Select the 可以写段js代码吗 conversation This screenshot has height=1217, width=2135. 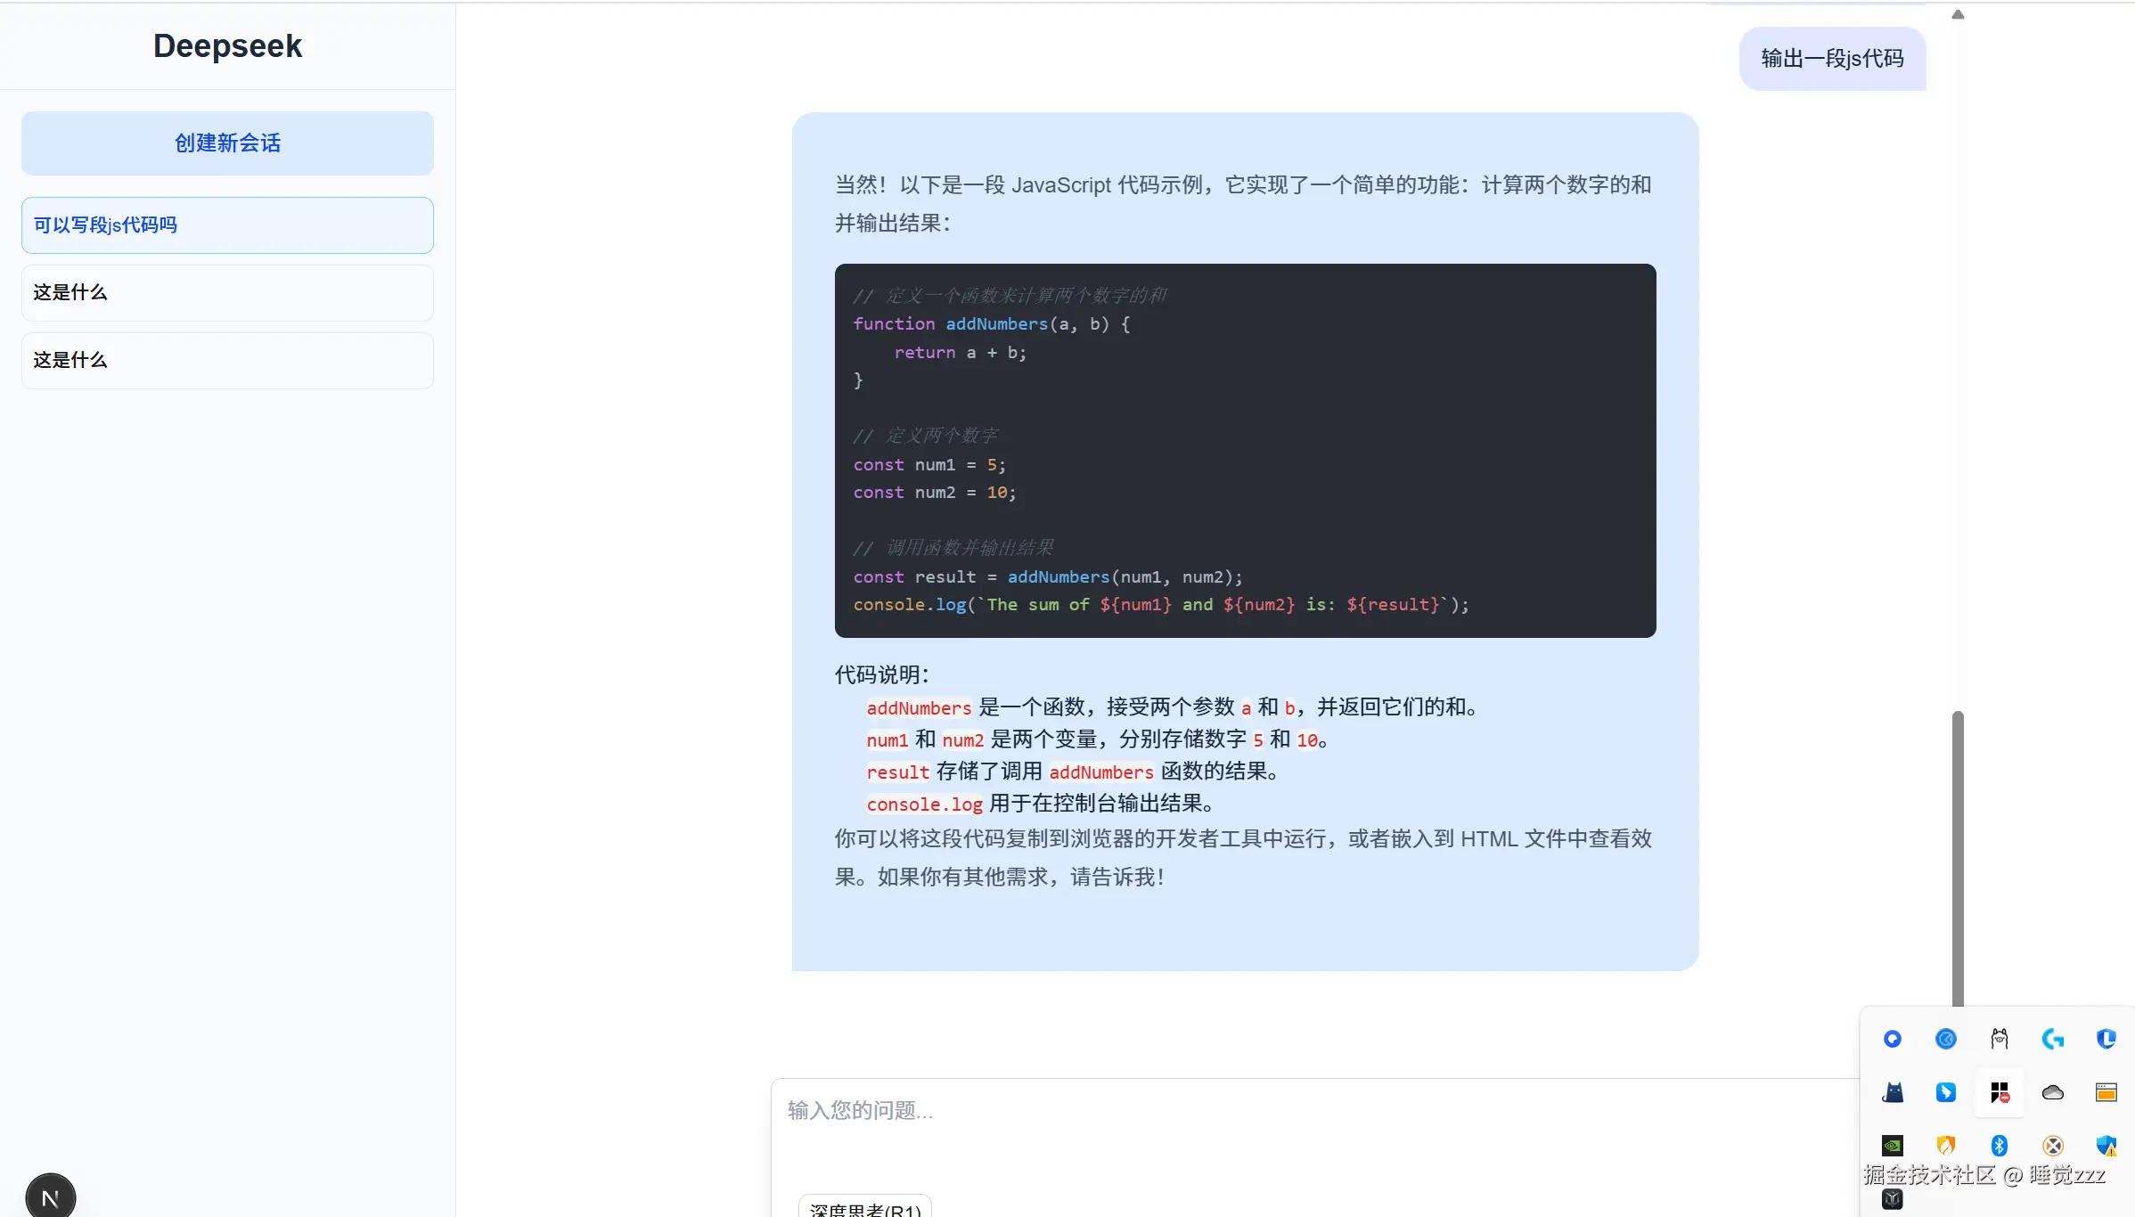(x=227, y=225)
